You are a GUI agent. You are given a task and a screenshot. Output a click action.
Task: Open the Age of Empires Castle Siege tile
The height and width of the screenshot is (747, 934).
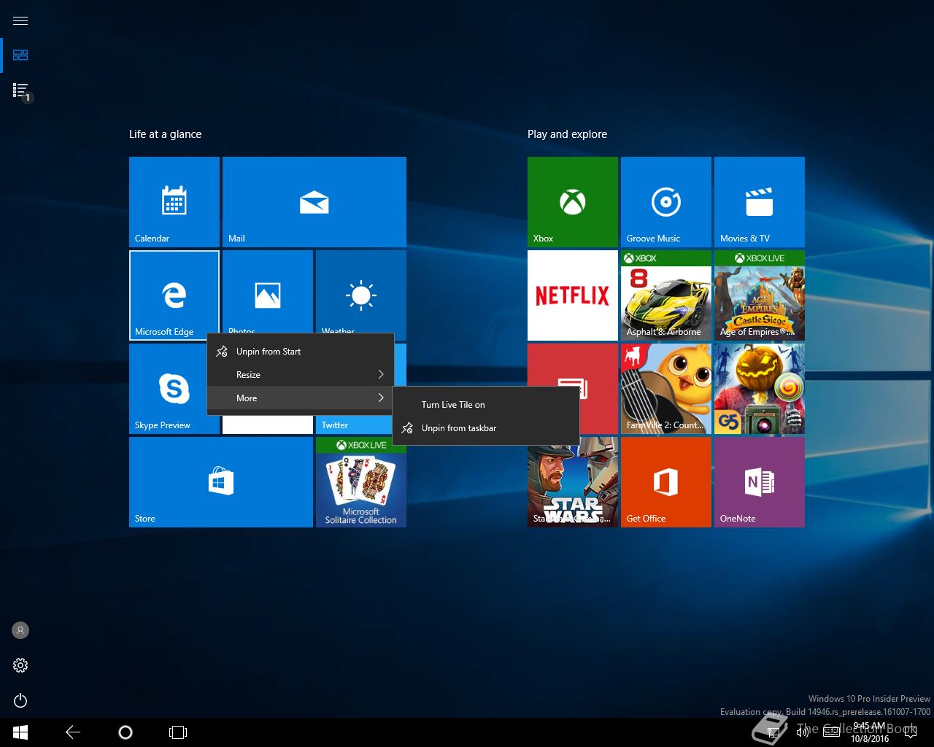point(760,295)
